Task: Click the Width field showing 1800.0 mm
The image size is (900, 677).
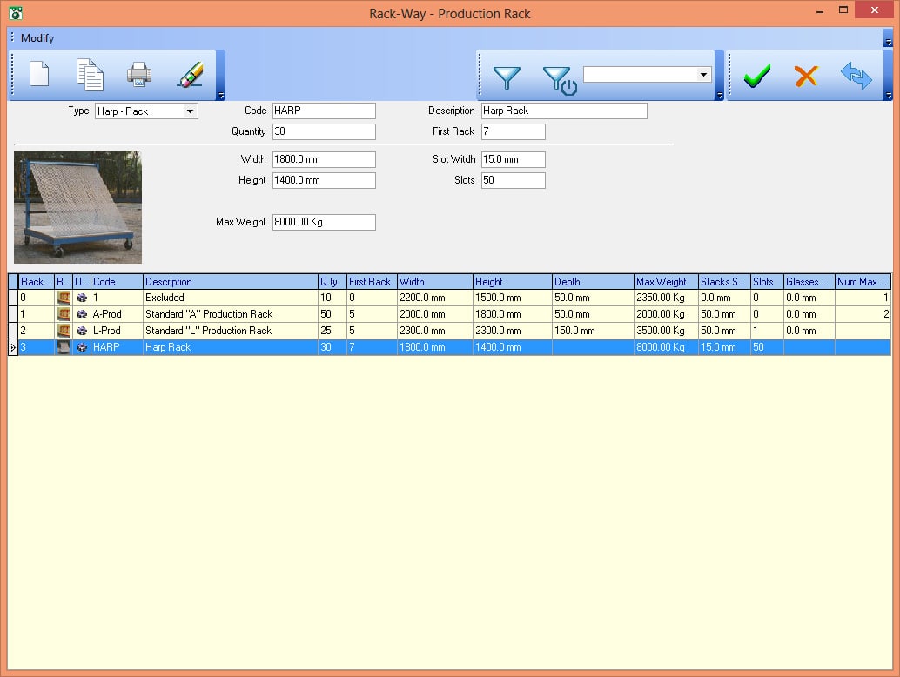Action: tap(324, 159)
